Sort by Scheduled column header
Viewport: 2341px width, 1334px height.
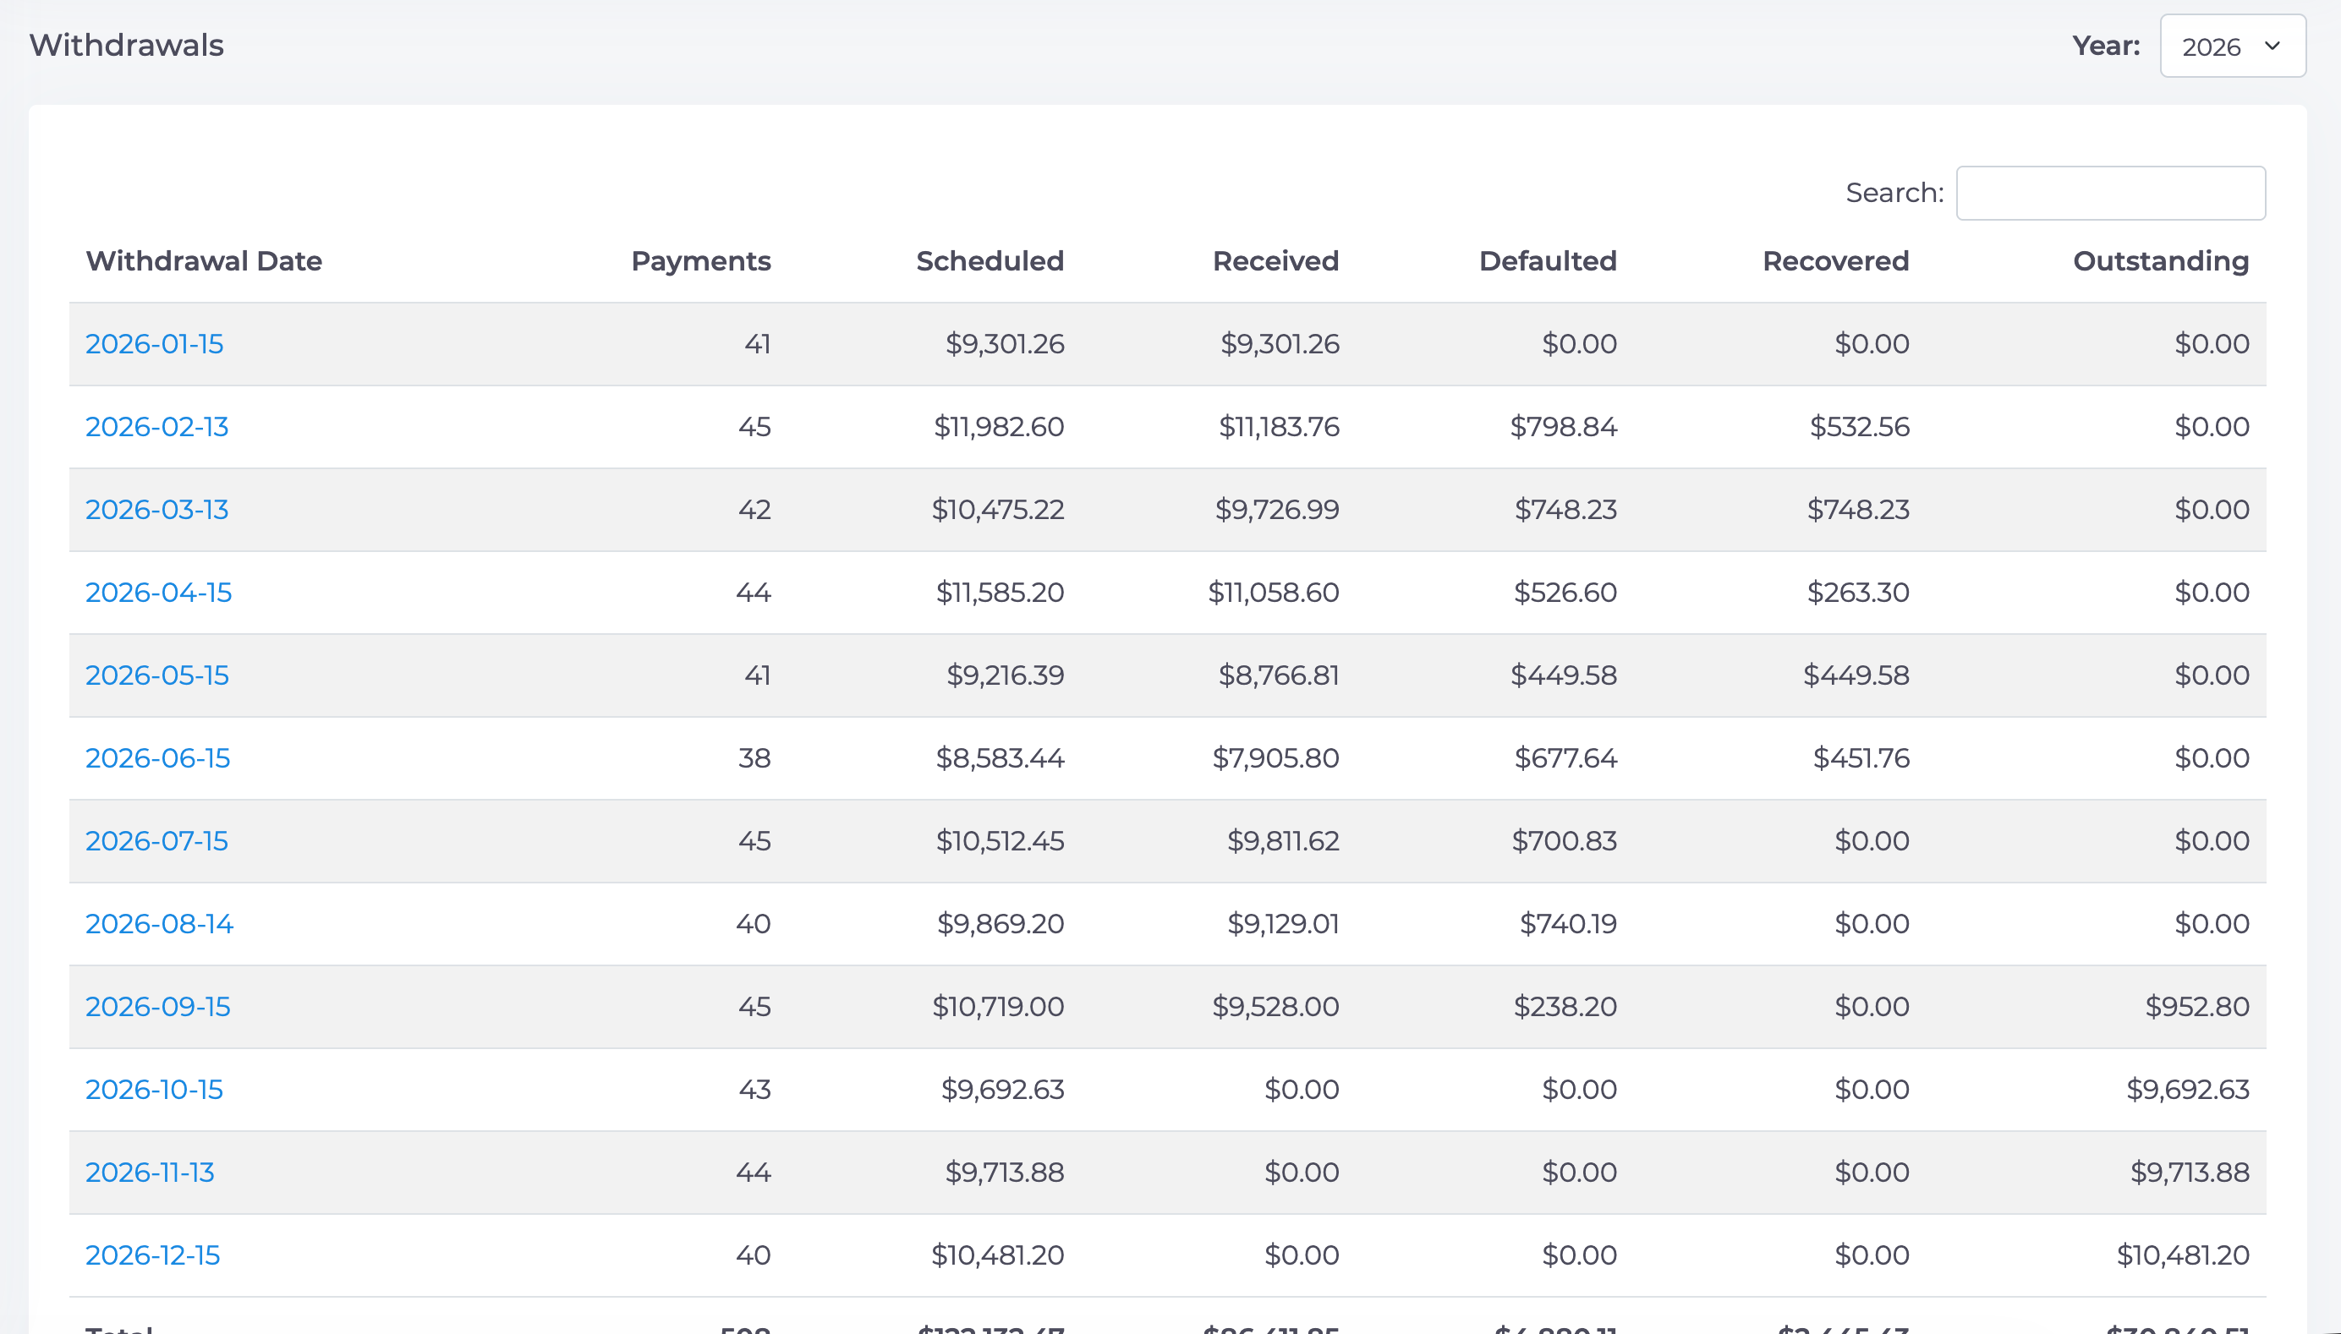click(990, 261)
